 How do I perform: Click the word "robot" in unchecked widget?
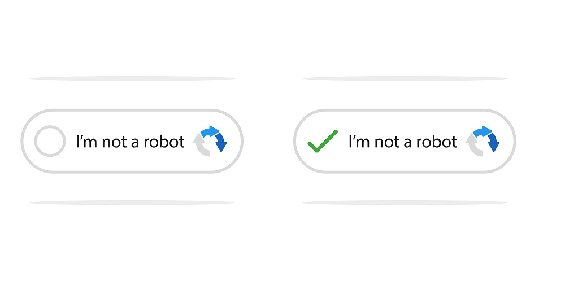coord(164,142)
